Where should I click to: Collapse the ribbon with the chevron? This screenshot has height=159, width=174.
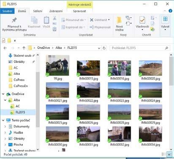click(x=165, y=11)
